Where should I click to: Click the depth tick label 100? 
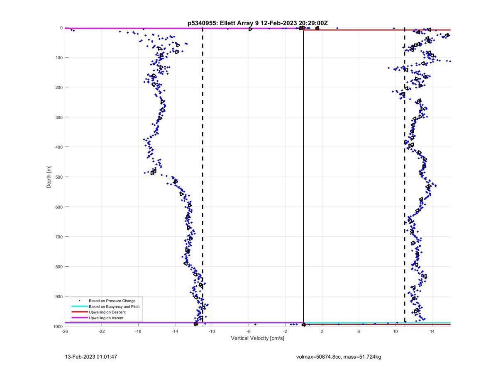[59, 58]
